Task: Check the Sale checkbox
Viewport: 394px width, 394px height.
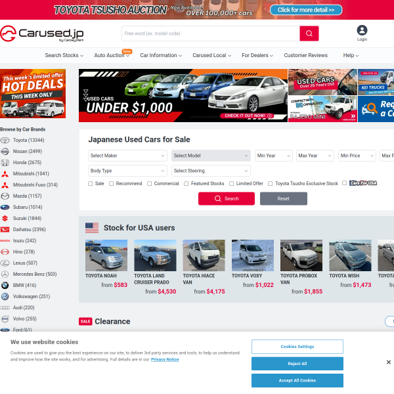Action: (x=90, y=184)
